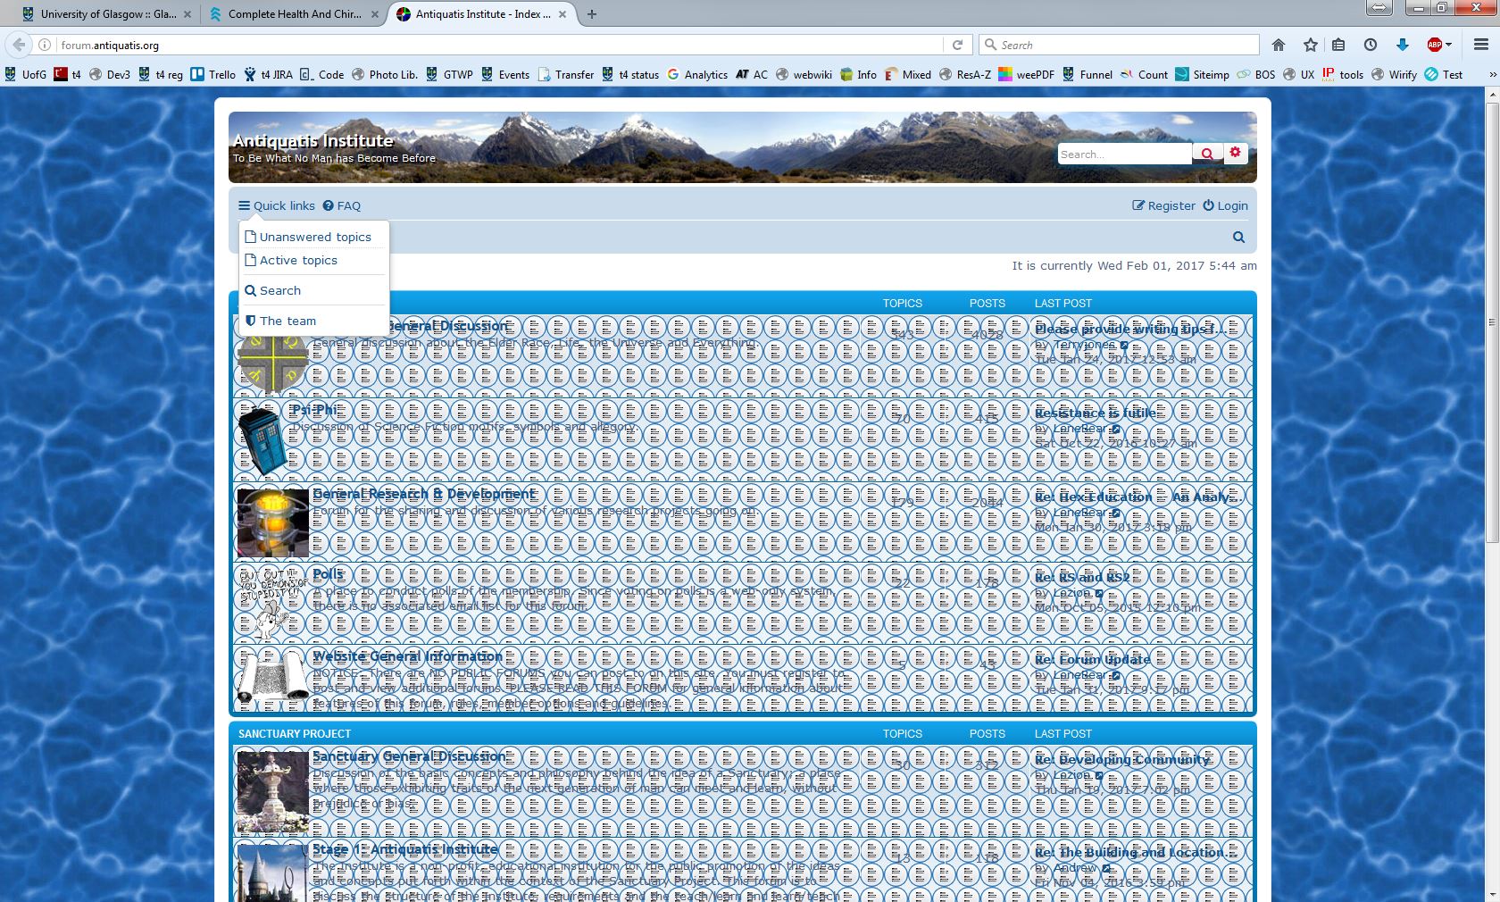
Task: Click the browser reload page icon
Action: [957, 45]
